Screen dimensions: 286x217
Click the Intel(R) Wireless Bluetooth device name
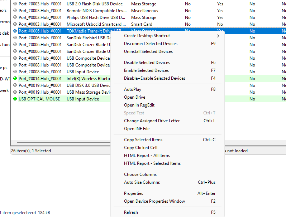pyautogui.click(x=88, y=79)
